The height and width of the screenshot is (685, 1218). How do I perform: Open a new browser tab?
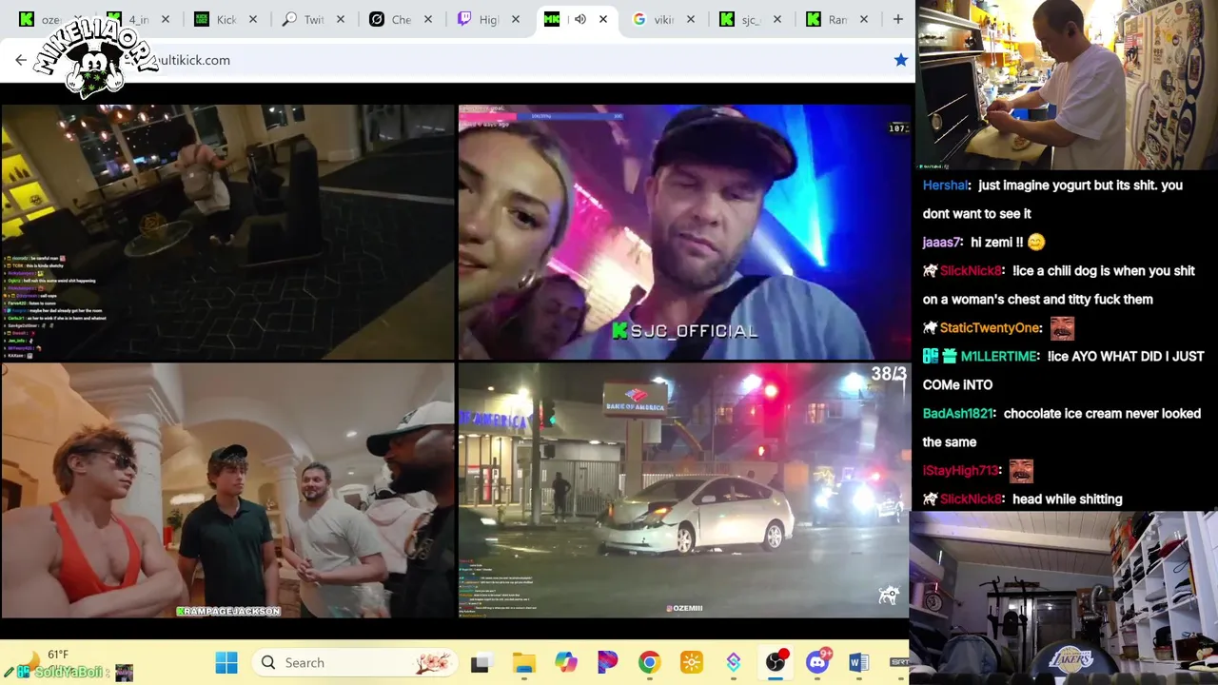pos(897,19)
